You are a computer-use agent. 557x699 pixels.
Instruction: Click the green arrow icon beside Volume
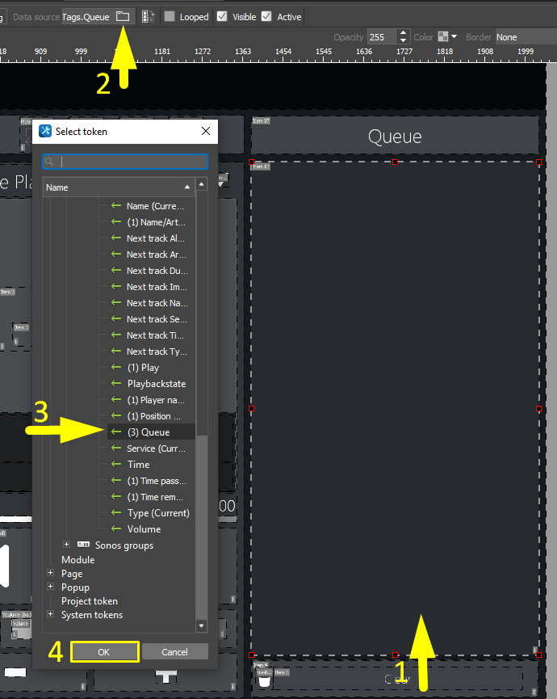click(116, 529)
